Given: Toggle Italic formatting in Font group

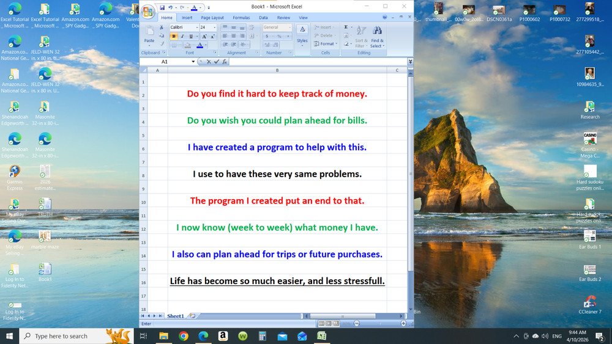Looking at the screenshot, I should click(182, 36).
